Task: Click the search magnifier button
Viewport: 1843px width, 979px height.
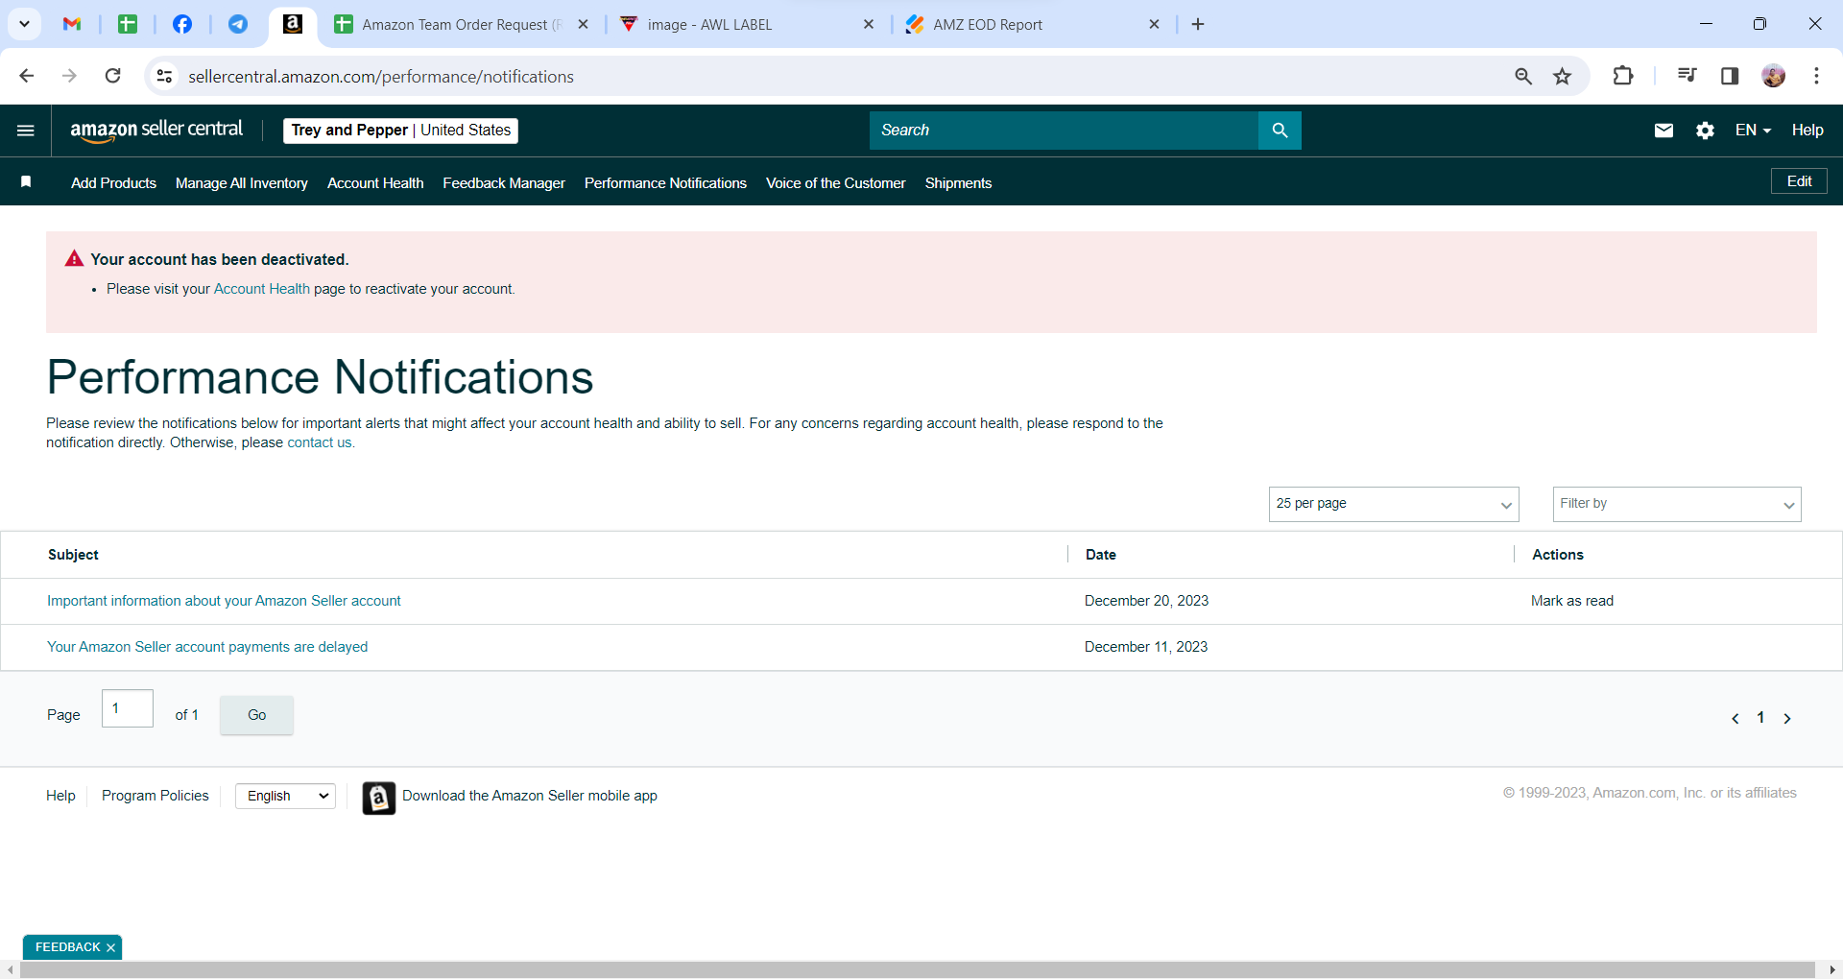Action: click(x=1280, y=131)
